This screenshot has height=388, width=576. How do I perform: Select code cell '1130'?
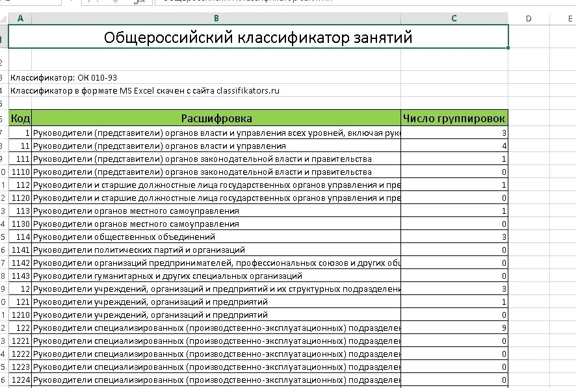pos(20,224)
